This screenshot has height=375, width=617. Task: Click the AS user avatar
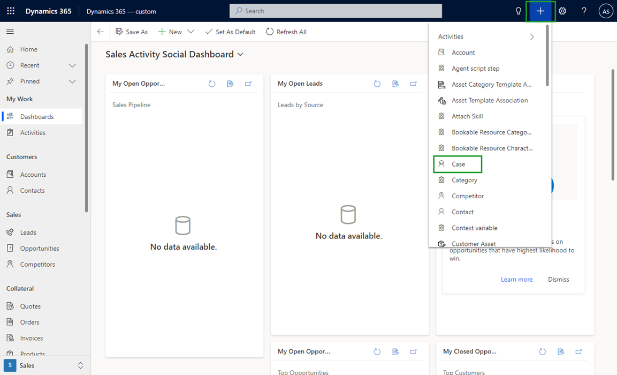click(605, 11)
